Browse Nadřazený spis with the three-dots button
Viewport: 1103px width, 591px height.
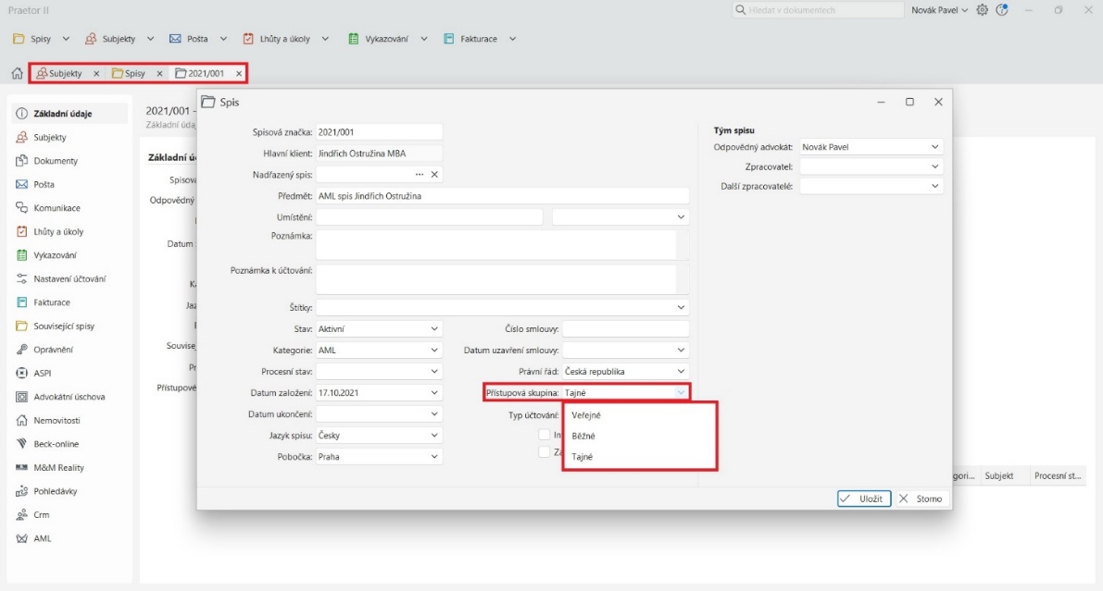tap(419, 174)
